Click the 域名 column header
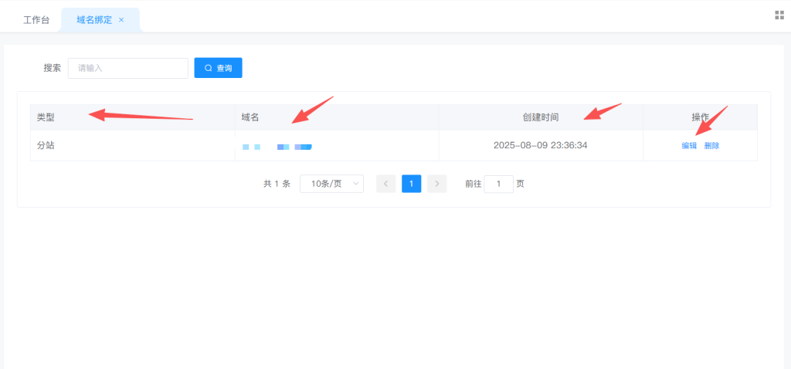The width and height of the screenshot is (791, 369). pos(250,117)
